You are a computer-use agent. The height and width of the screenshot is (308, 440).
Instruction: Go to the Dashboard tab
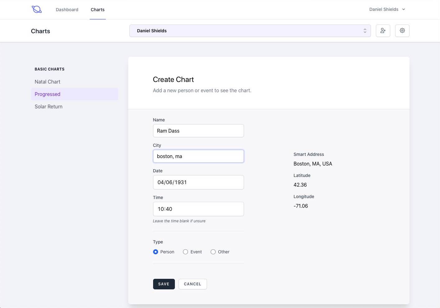click(x=67, y=10)
